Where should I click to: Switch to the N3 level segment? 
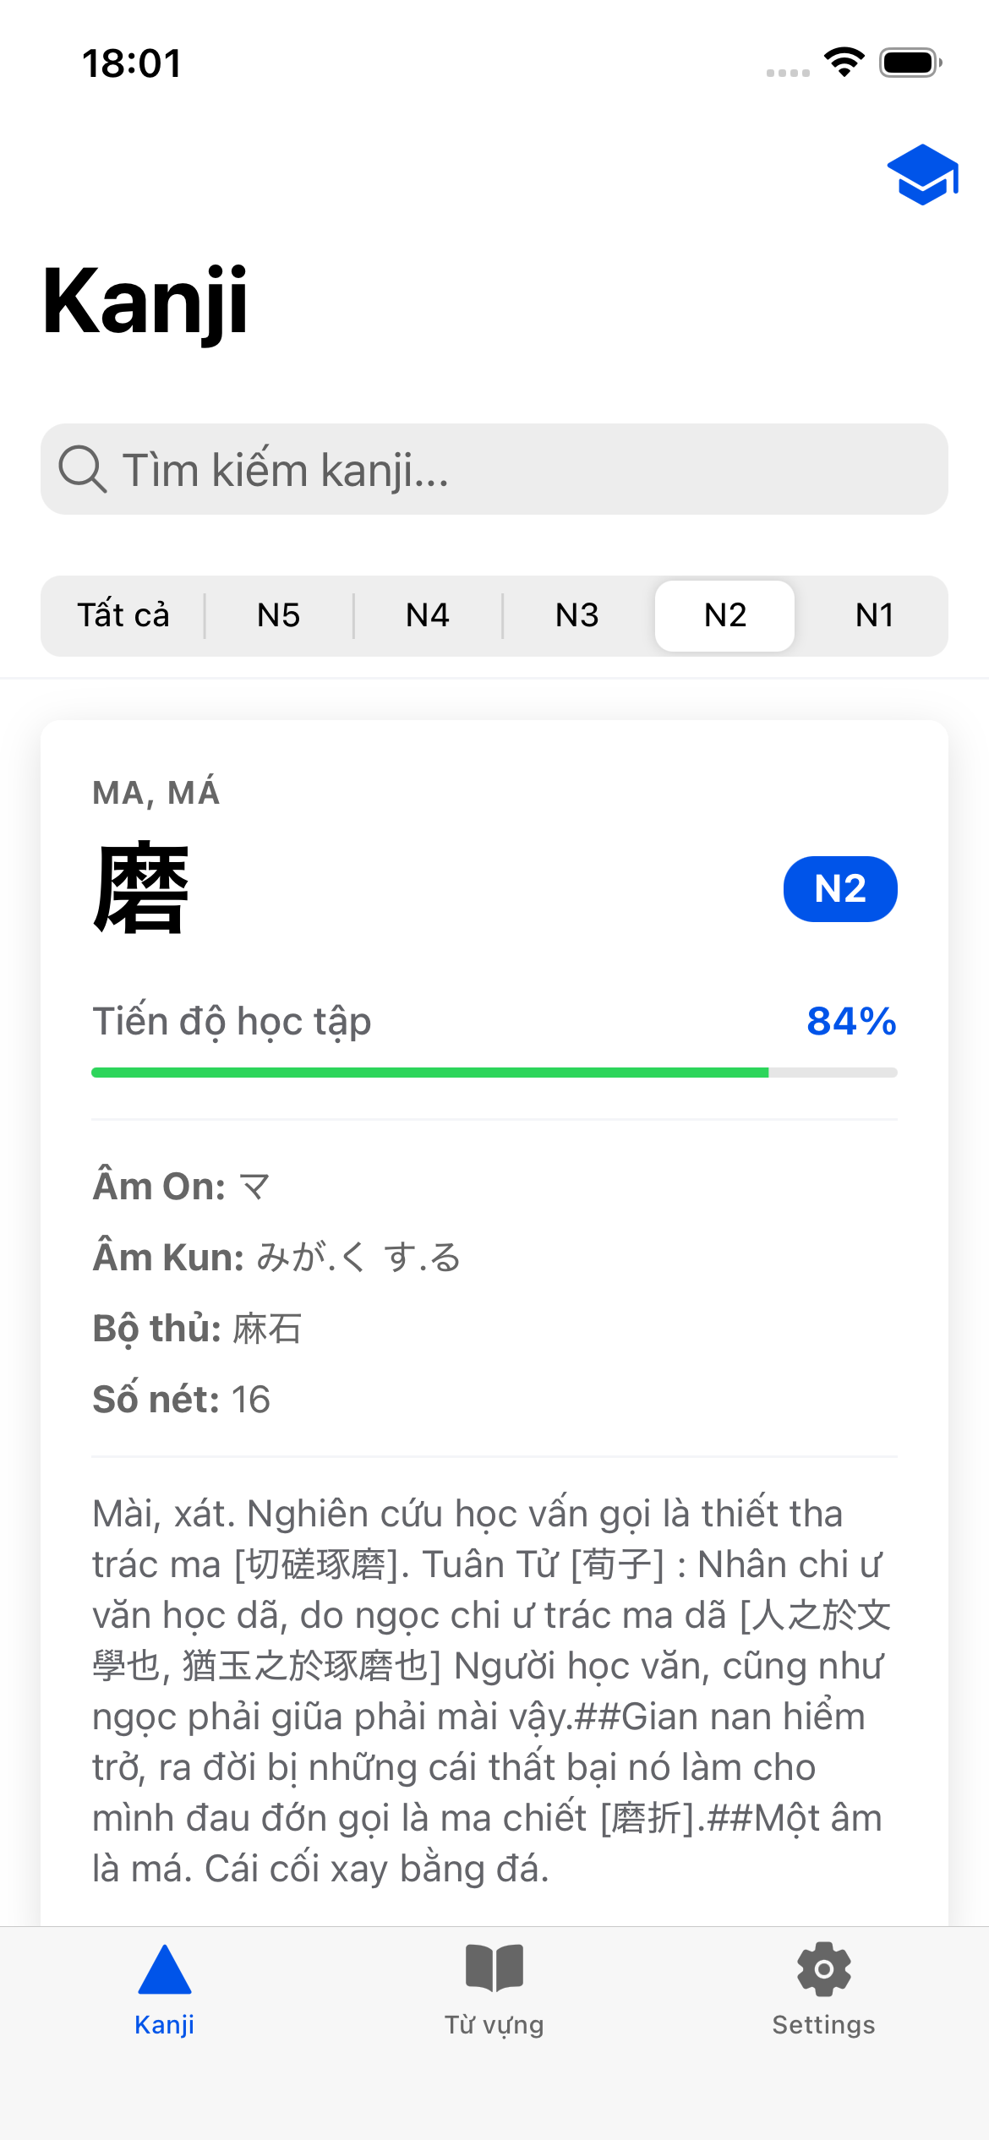576,615
